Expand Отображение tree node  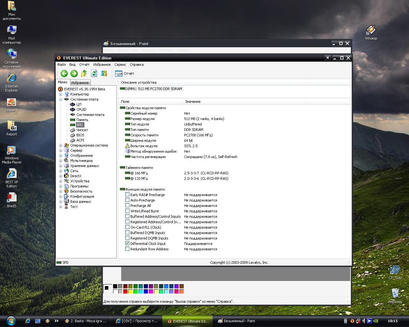(60, 156)
